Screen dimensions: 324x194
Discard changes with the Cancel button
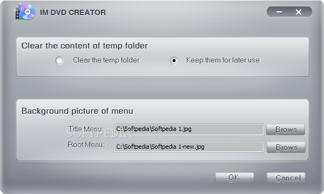(286, 178)
